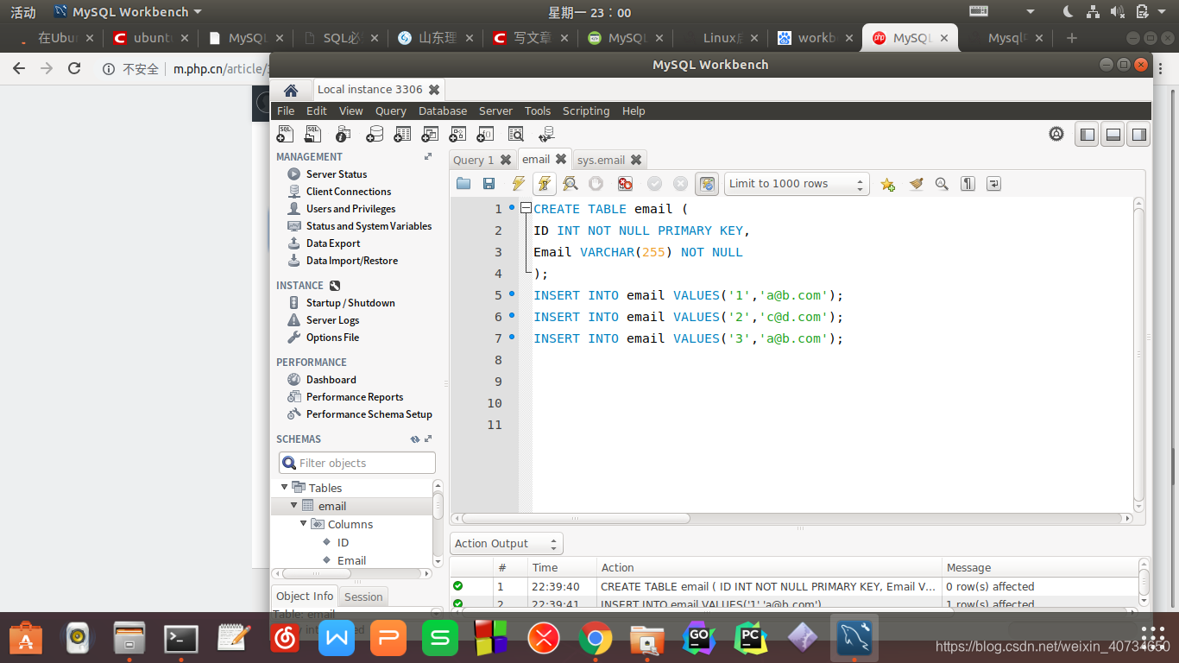
Task: Open the Database menu
Action: [443, 111]
